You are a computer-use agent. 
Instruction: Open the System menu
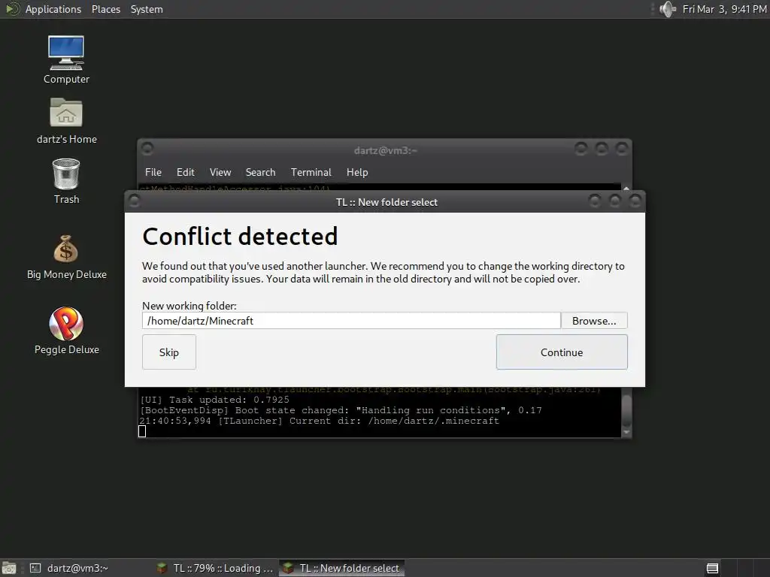147,9
